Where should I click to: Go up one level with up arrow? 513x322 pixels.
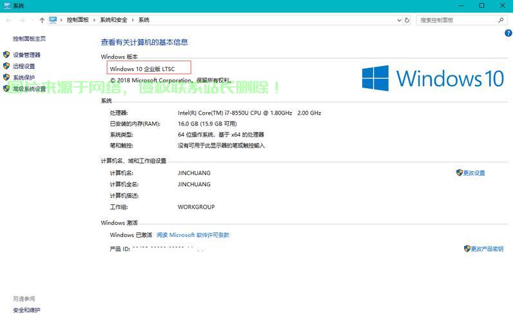[x=42, y=20]
